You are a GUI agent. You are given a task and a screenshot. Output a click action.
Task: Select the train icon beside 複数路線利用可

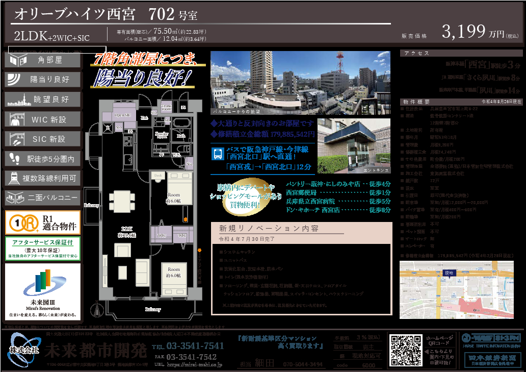tap(16, 178)
